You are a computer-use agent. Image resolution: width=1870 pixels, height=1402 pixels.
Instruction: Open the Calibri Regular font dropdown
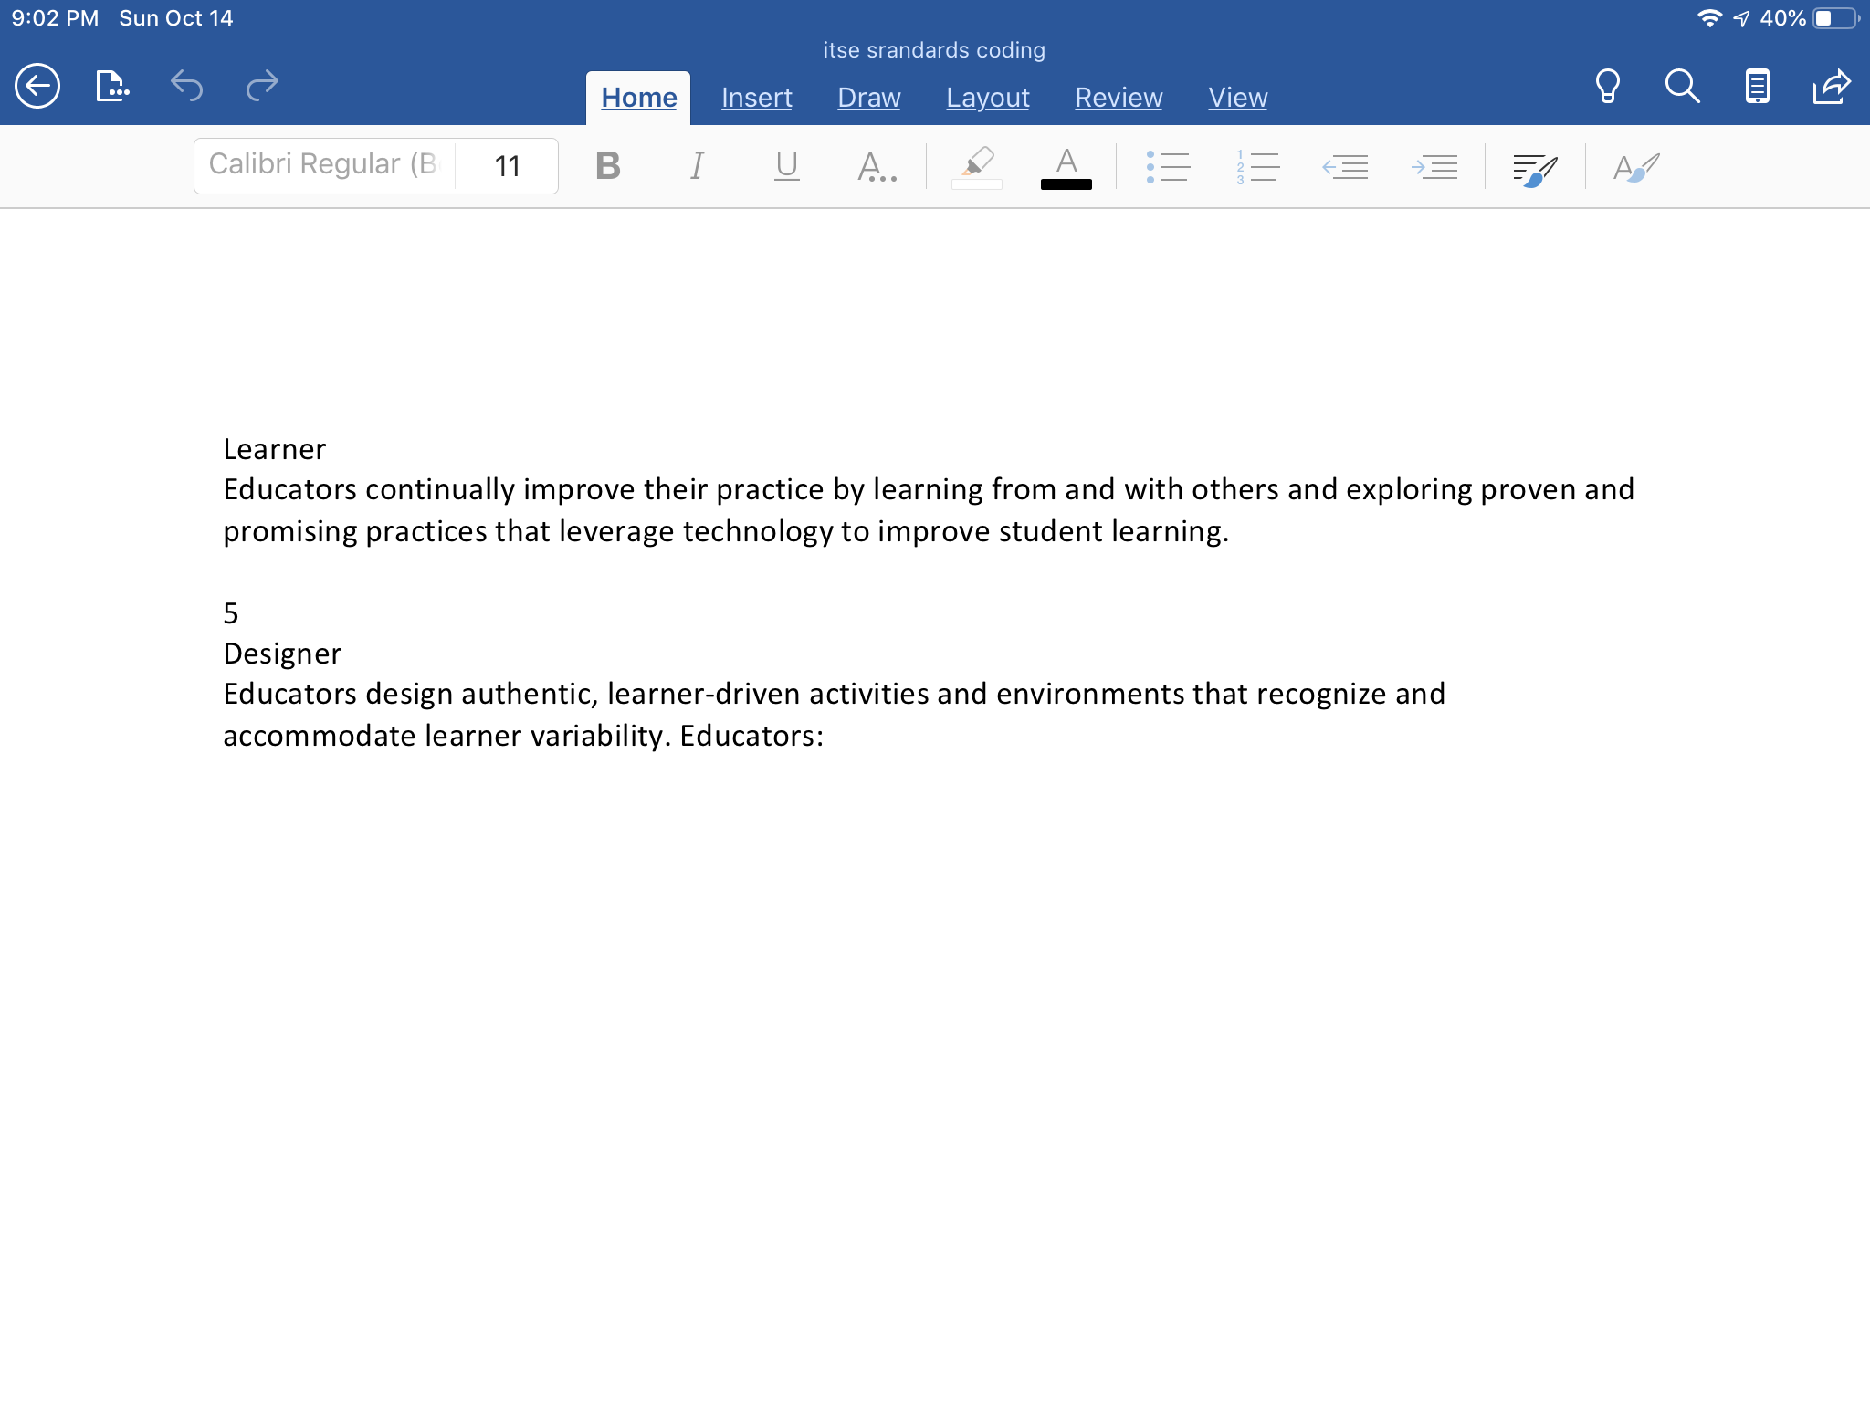point(324,165)
